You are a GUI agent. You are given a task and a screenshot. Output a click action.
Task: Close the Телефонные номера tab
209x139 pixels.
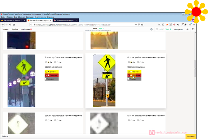pyautogui.click(x=77, y=21)
